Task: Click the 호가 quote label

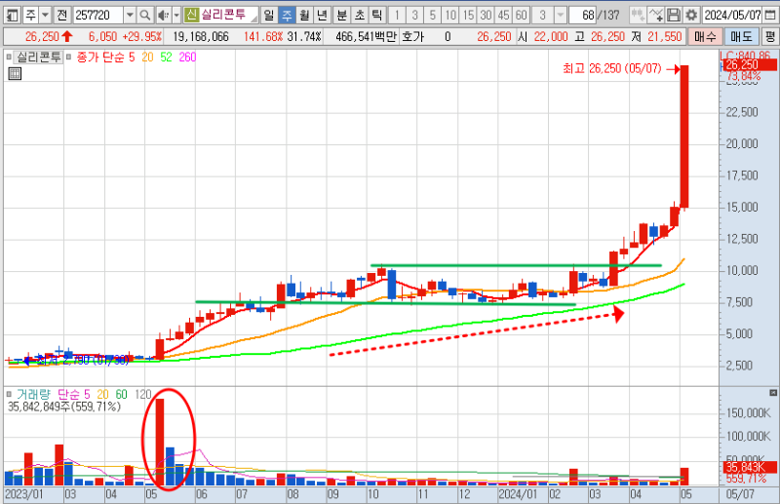Action: tap(412, 37)
